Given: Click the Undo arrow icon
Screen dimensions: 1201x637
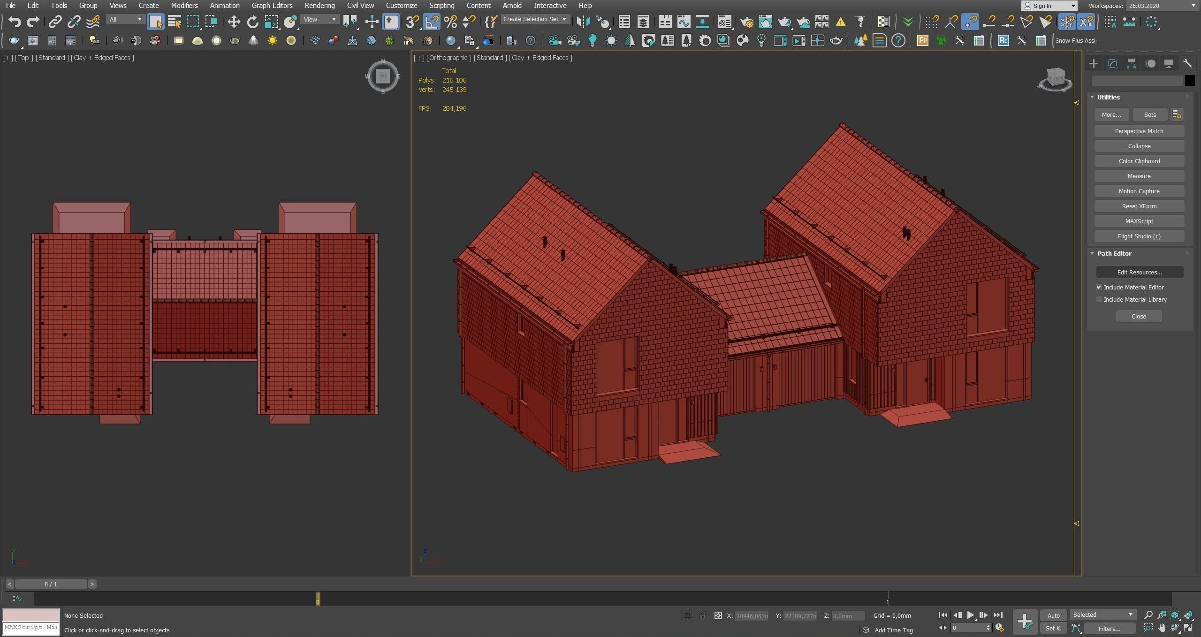Looking at the screenshot, I should (x=15, y=22).
